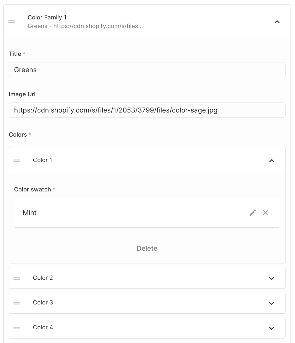Screen dimensions: 295x343
Task: Click the pencil edit icon for Mint
Action: [252, 213]
